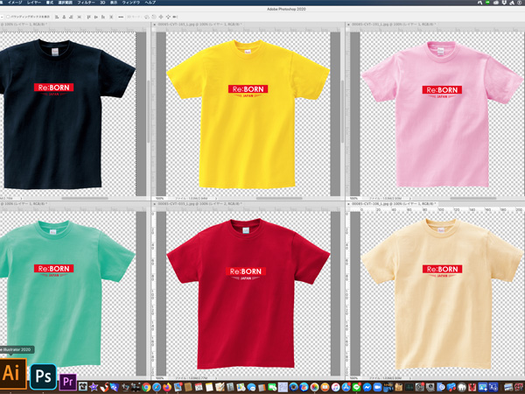525x394 pixels.
Task: Open Adobe Illustrator from the Dock
Action: coord(12,373)
